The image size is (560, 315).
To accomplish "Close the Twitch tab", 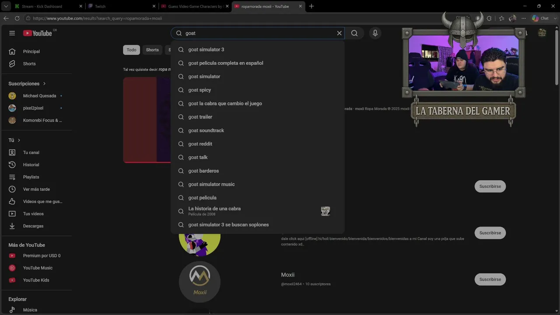I will [x=154, y=7].
